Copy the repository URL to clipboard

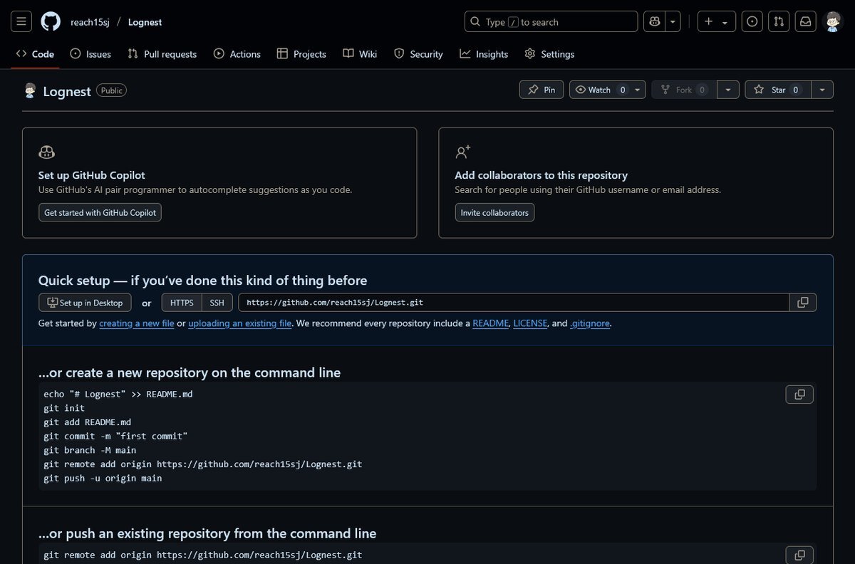(x=803, y=303)
